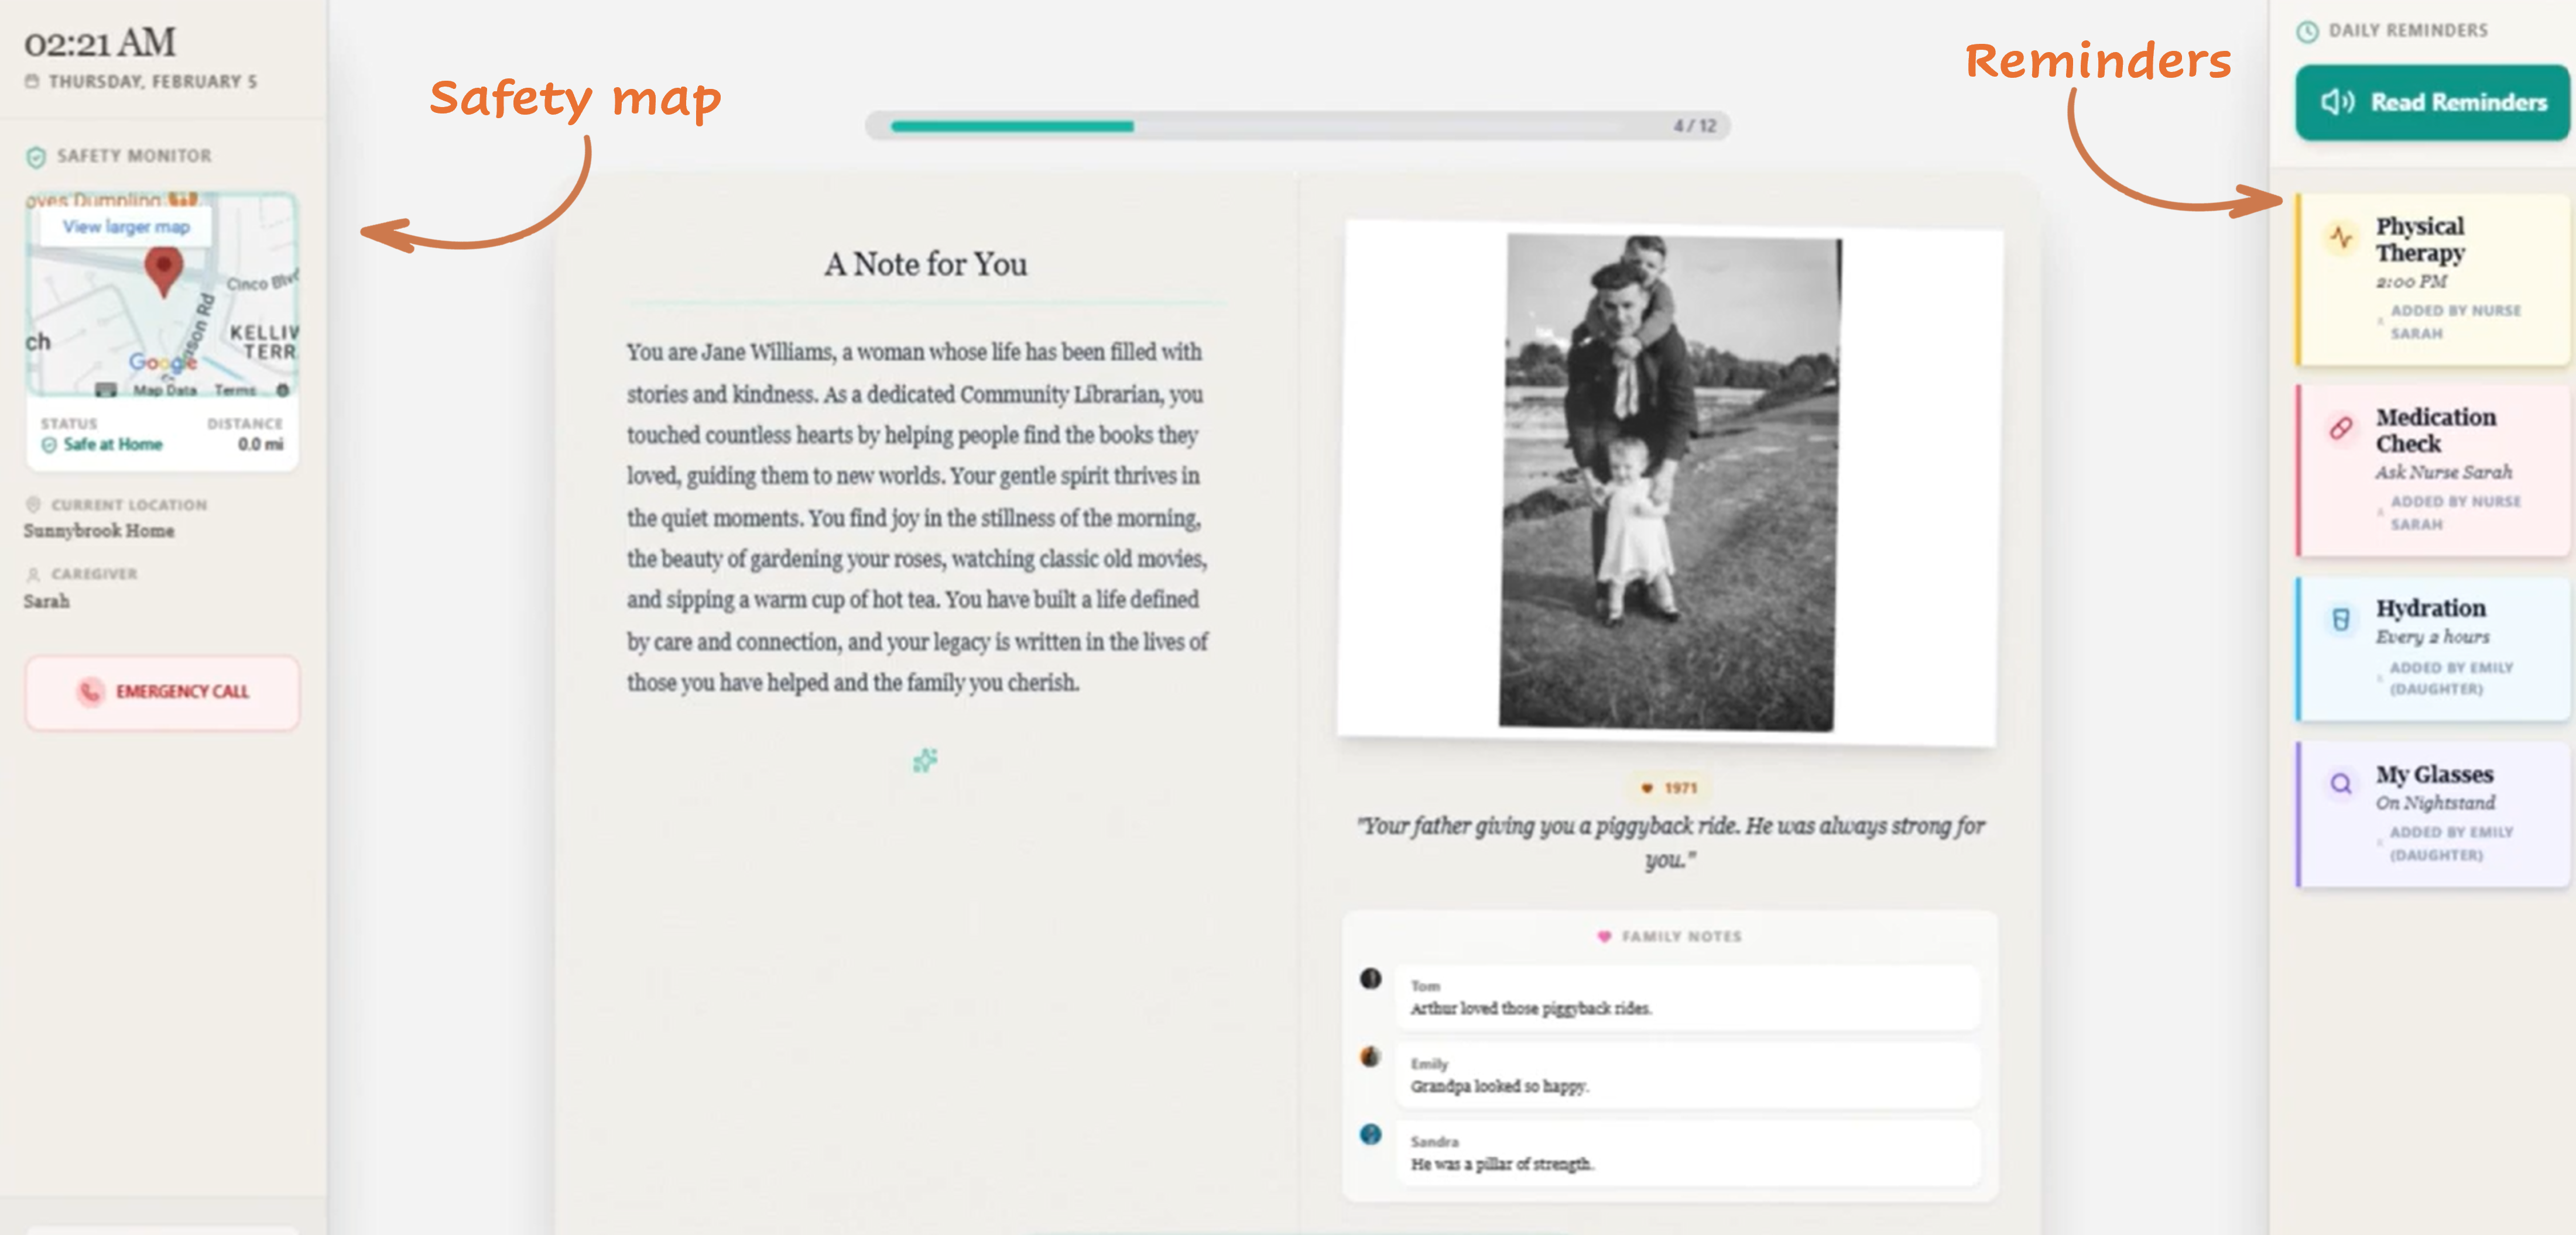Click the My Glasses magnifier icon
Viewport: 2576px width, 1235px height.
pos(2341,783)
